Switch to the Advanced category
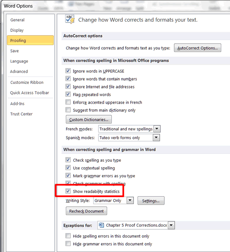 pyautogui.click(x=19, y=71)
